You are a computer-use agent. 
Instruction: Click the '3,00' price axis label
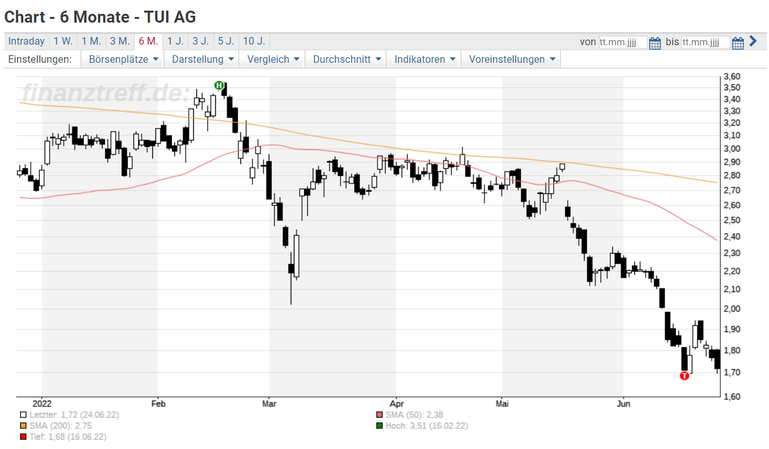[733, 149]
